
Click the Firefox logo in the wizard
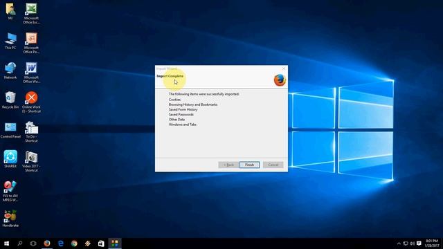(280, 80)
